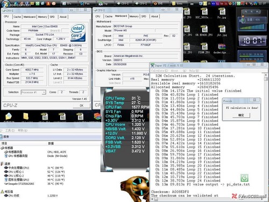This screenshot has height=202, width=269.
Task: Collapse the 传感器 tree group
Action: click(2, 148)
